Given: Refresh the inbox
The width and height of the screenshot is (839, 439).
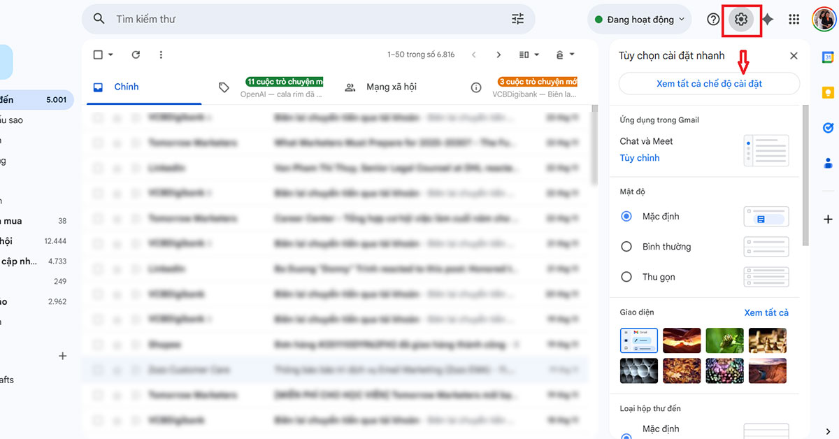Looking at the screenshot, I should click(x=136, y=55).
